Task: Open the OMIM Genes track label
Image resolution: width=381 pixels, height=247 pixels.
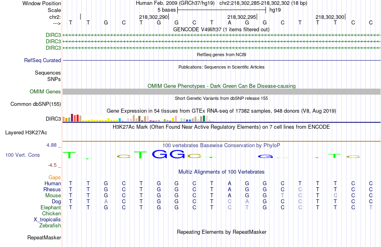Action: click(45, 91)
